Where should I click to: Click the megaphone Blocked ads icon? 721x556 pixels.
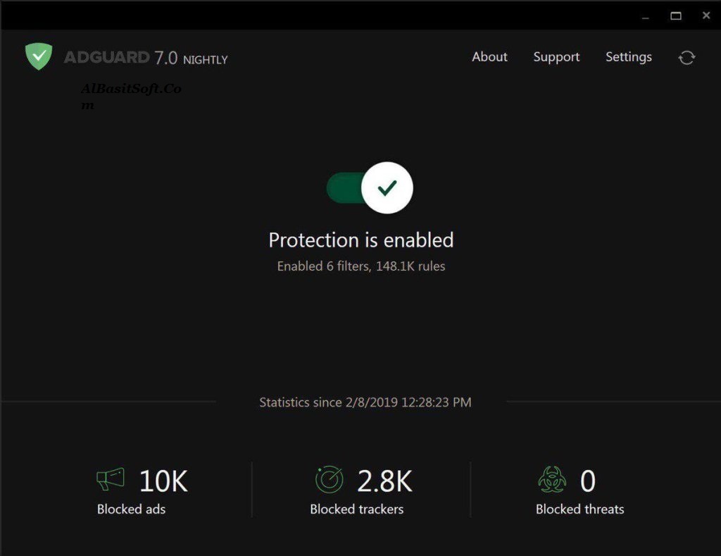pyautogui.click(x=111, y=480)
